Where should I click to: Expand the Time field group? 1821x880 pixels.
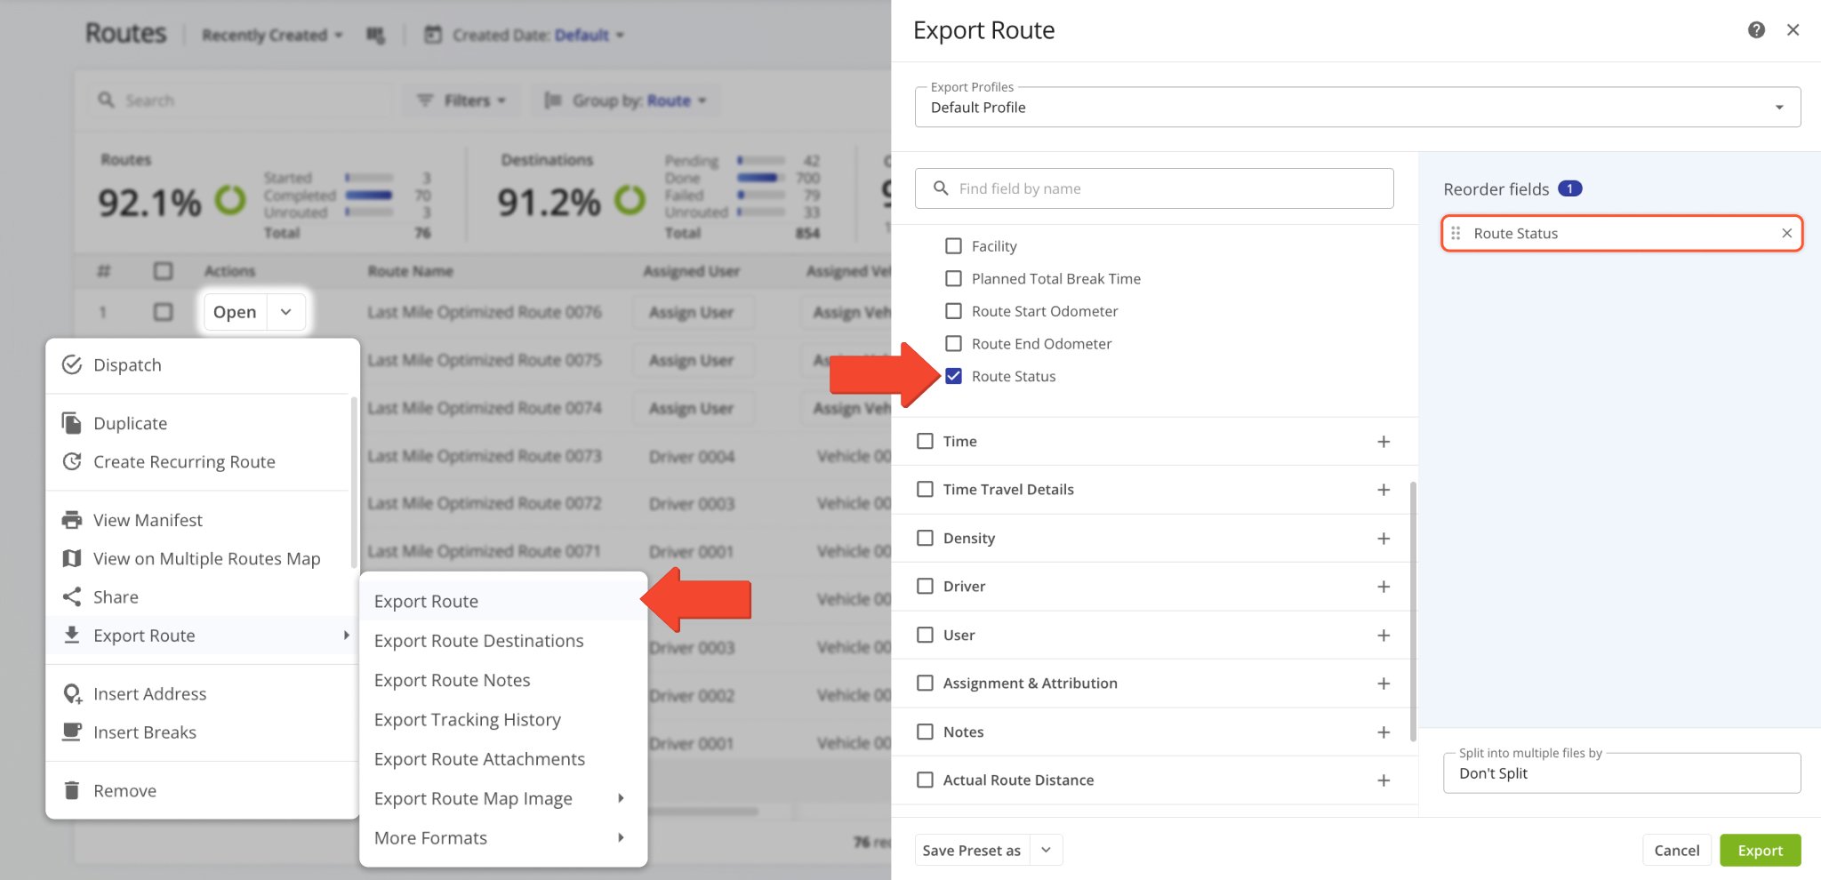(1383, 442)
